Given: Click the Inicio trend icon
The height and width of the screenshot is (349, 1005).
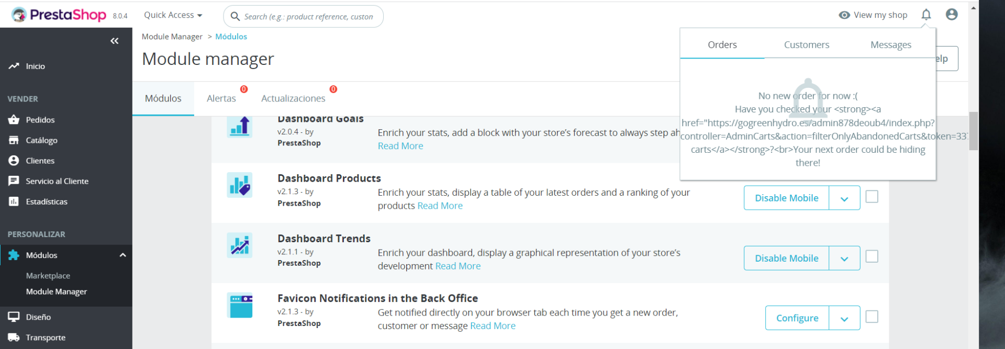Looking at the screenshot, I should pos(14,66).
